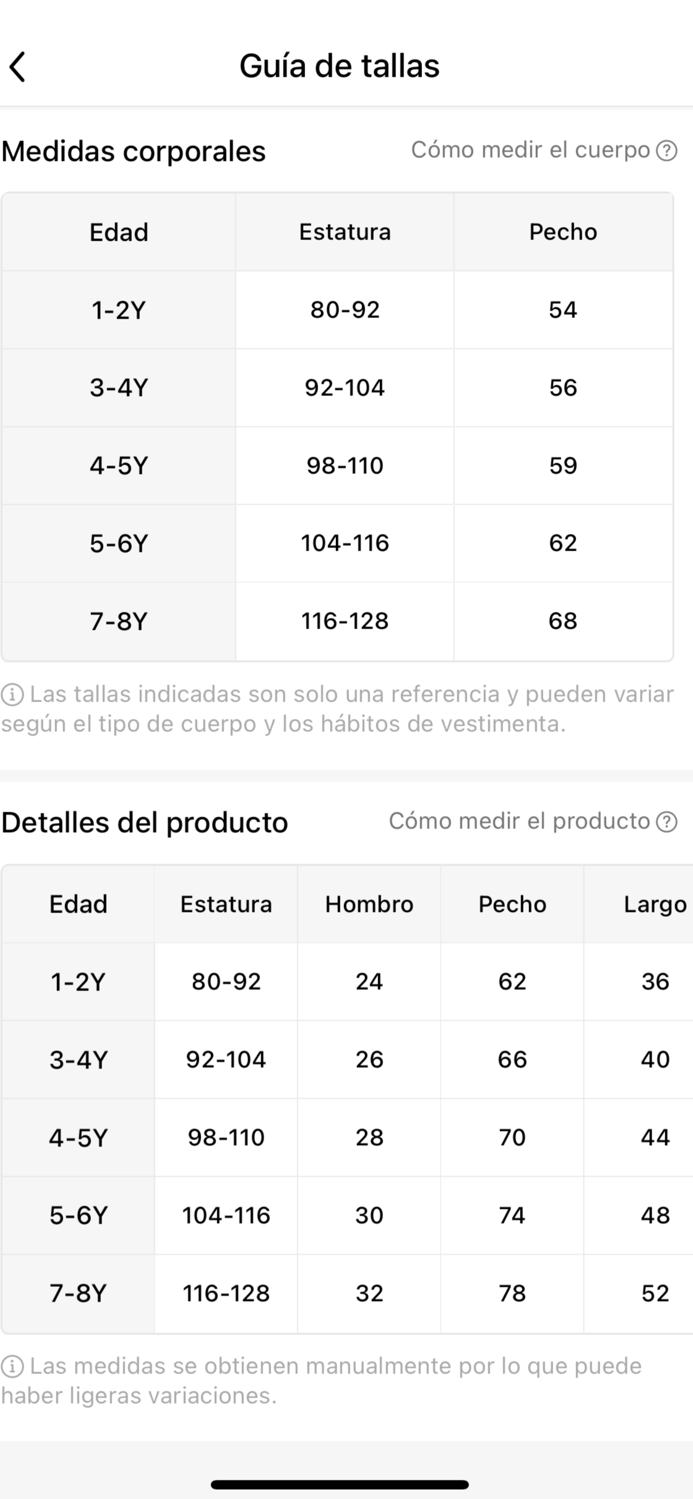This screenshot has width=693, height=1499.
Task: Tap the 104-116 stature cell in the body table
Action: (x=345, y=543)
